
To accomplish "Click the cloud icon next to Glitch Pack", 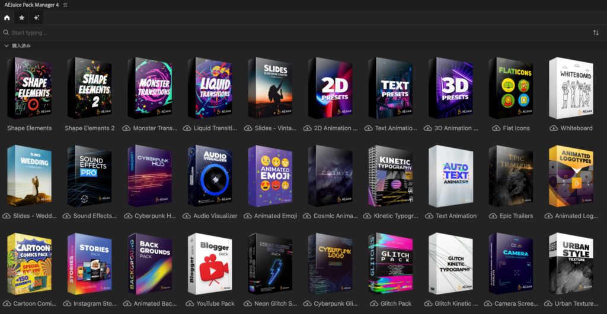I will [372, 304].
